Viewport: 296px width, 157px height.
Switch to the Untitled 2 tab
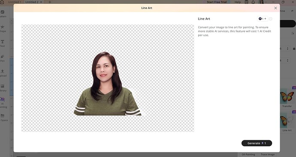[x=32, y=2]
